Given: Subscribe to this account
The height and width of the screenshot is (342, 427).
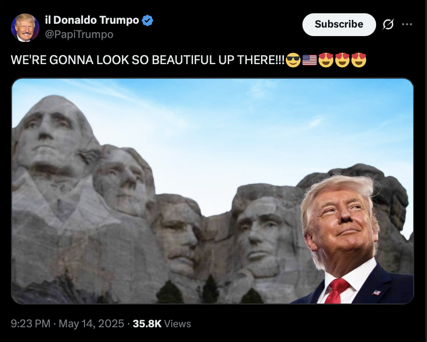Looking at the screenshot, I should [339, 25].
